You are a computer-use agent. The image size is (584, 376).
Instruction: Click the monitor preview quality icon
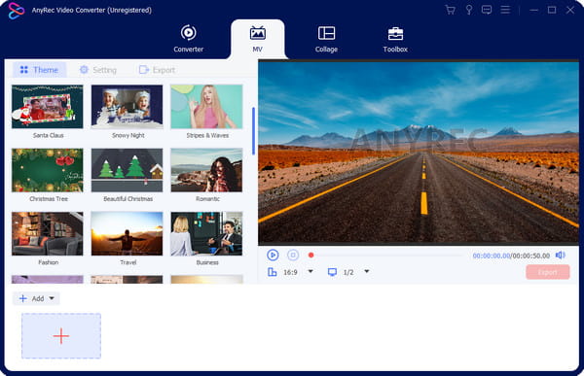(x=332, y=272)
